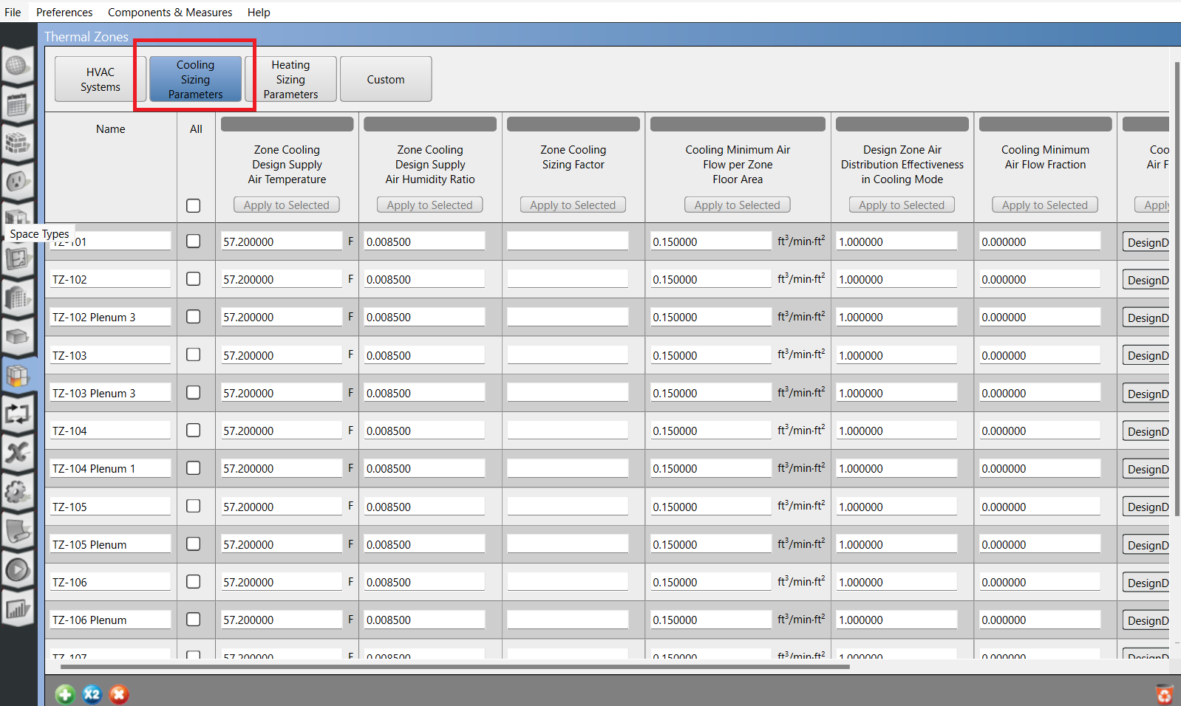Apply to Selected for Supply Air Humidity Ratio
This screenshot has height=706, width=1181.
click(430, 205)
